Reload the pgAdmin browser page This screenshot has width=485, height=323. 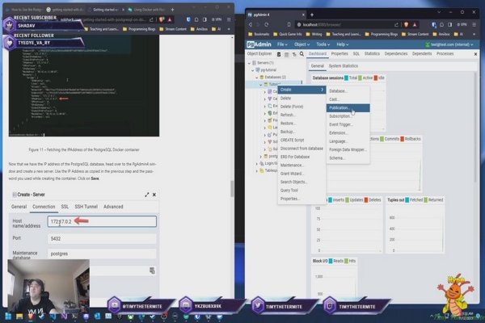coord(266,24)
